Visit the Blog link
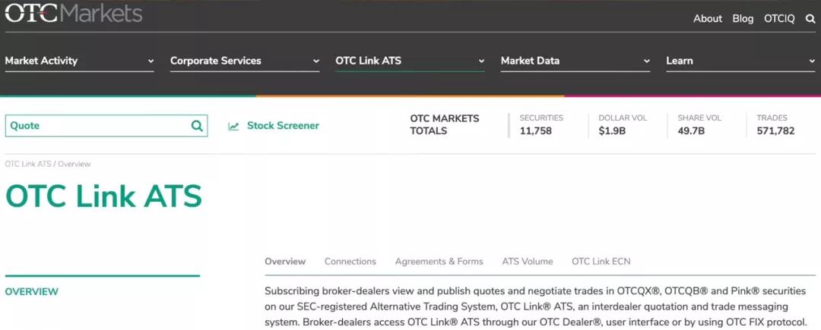Image resolution: width=821 pixels, height=330 pixels. click(743, 19)
